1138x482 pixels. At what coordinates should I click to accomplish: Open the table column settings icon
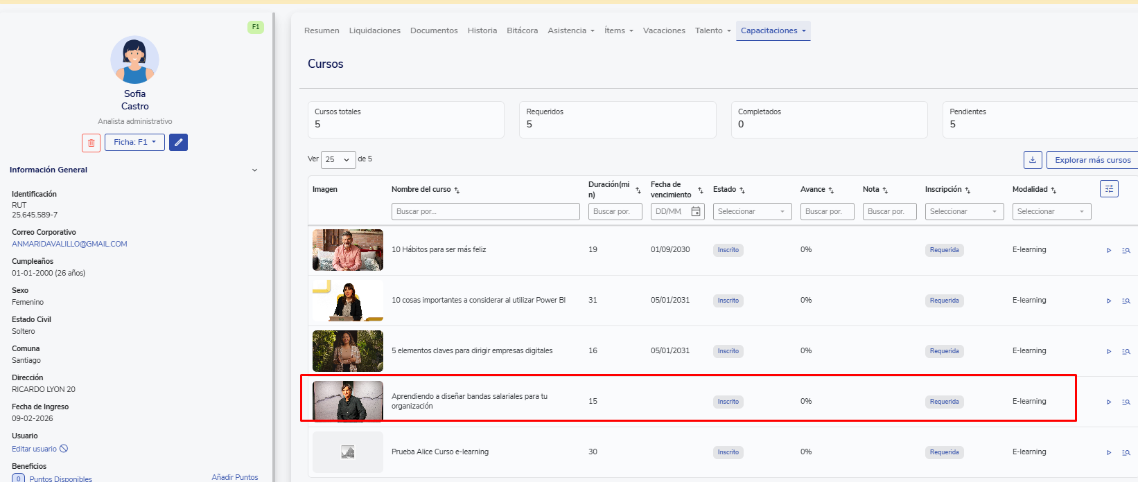(1109, 189)
